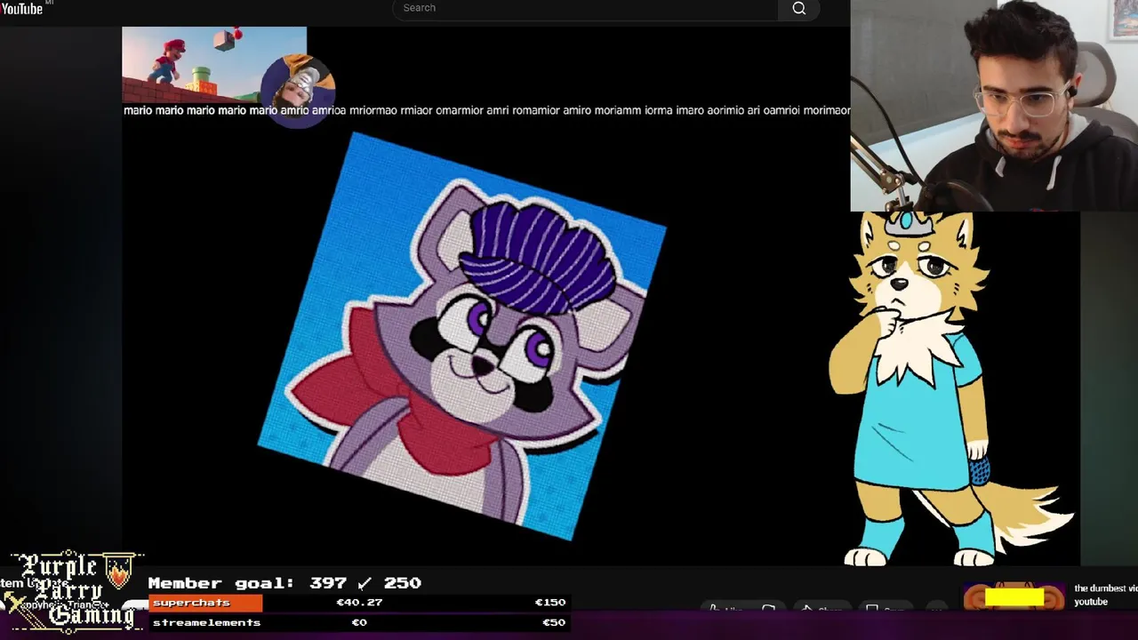This screenshot has width=1138, height=640.
Task: Click the scrolling 'mario mario' caption text
Action: point(486,110)
